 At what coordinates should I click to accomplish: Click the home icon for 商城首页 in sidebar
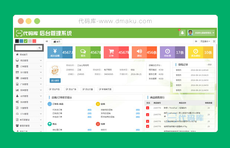[17, 54]
